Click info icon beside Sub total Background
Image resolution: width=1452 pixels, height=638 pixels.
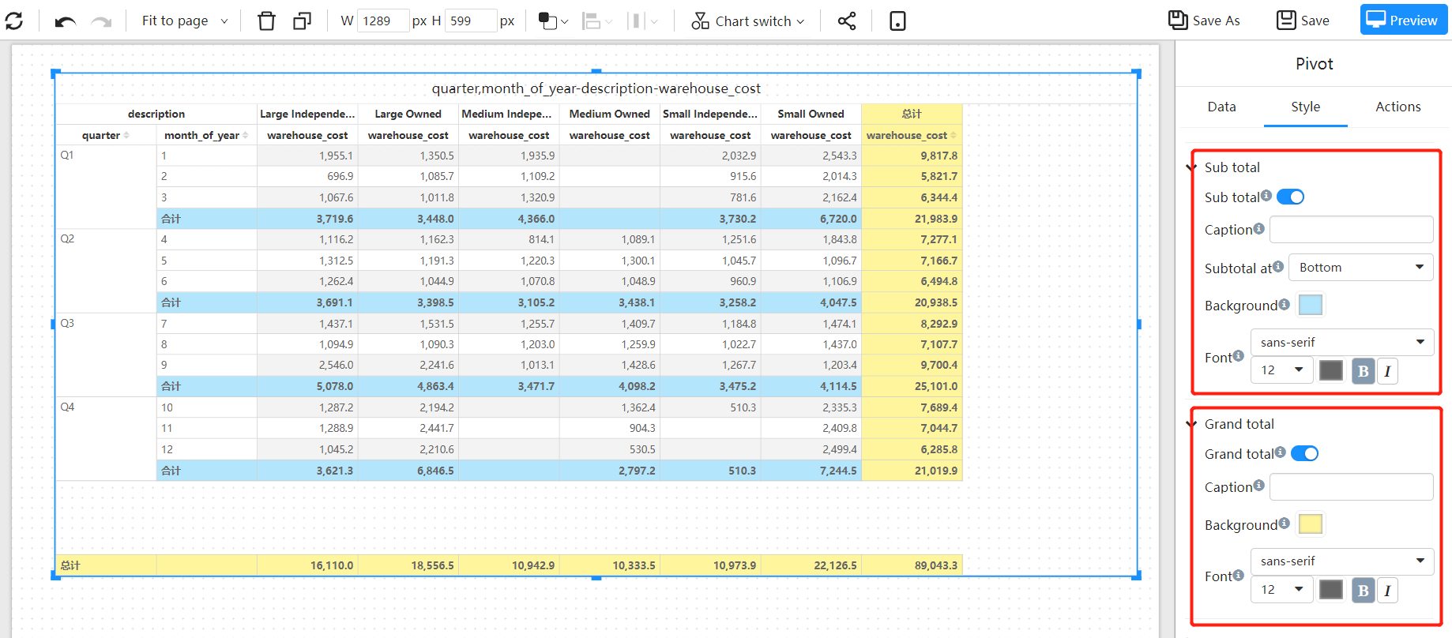click(x=1284, y=304)
